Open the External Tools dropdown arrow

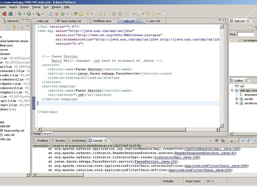[43, 14]
